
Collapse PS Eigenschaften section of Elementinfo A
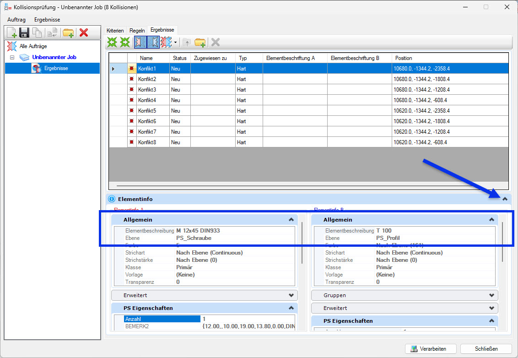[x=291, y=308]
